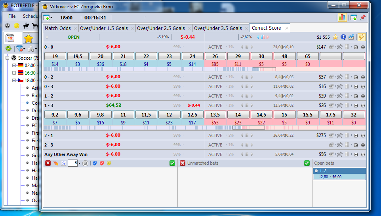Viewport: 381px width, 216px height.
Task: Click tools icon in Any Other Away Win row
Action: click(339, 154)
